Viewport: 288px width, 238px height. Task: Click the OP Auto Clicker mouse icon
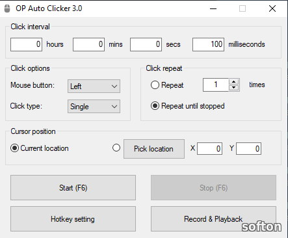coord(7,8)
